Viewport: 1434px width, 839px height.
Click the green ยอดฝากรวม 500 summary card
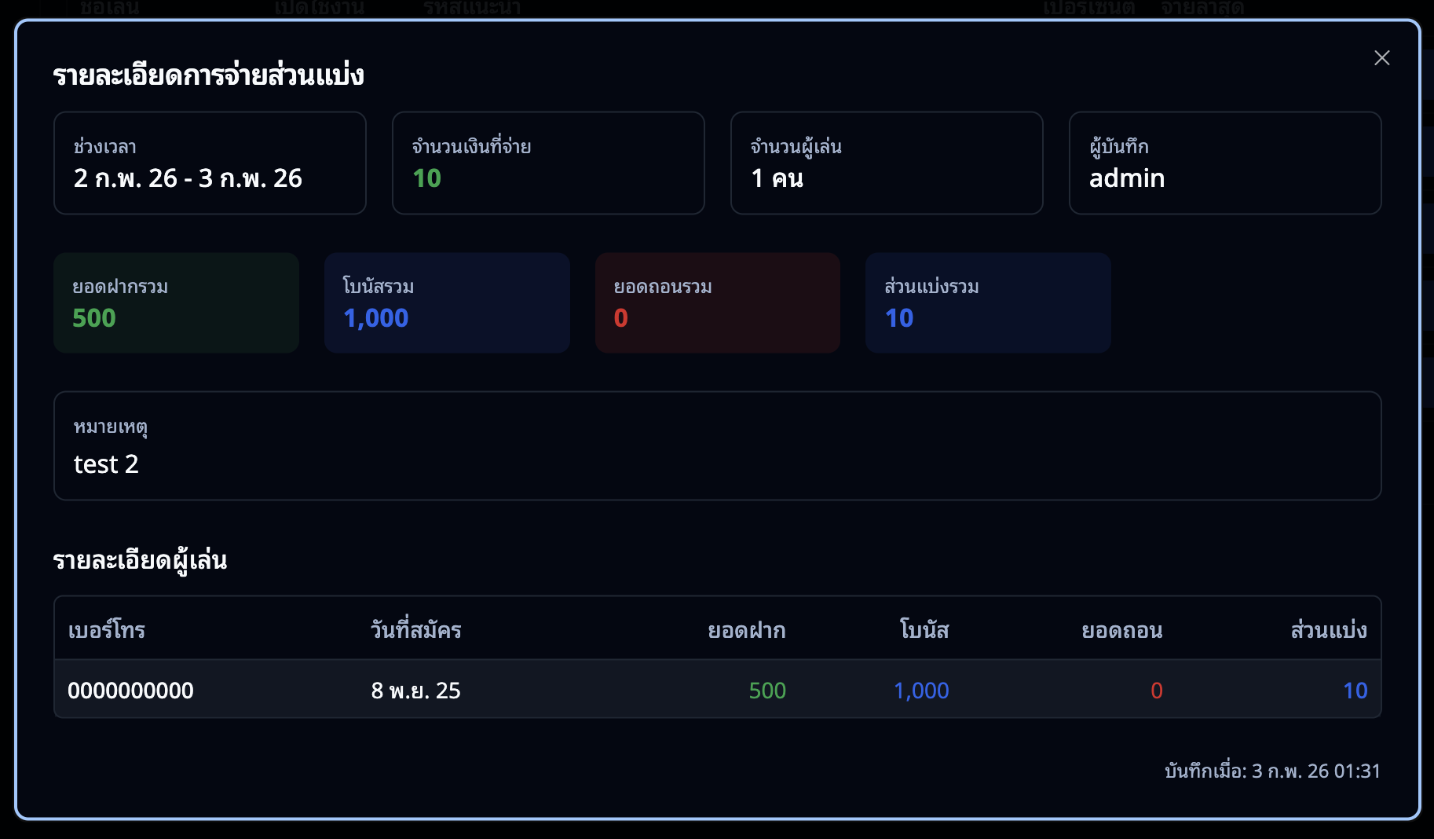click(176, 303)
